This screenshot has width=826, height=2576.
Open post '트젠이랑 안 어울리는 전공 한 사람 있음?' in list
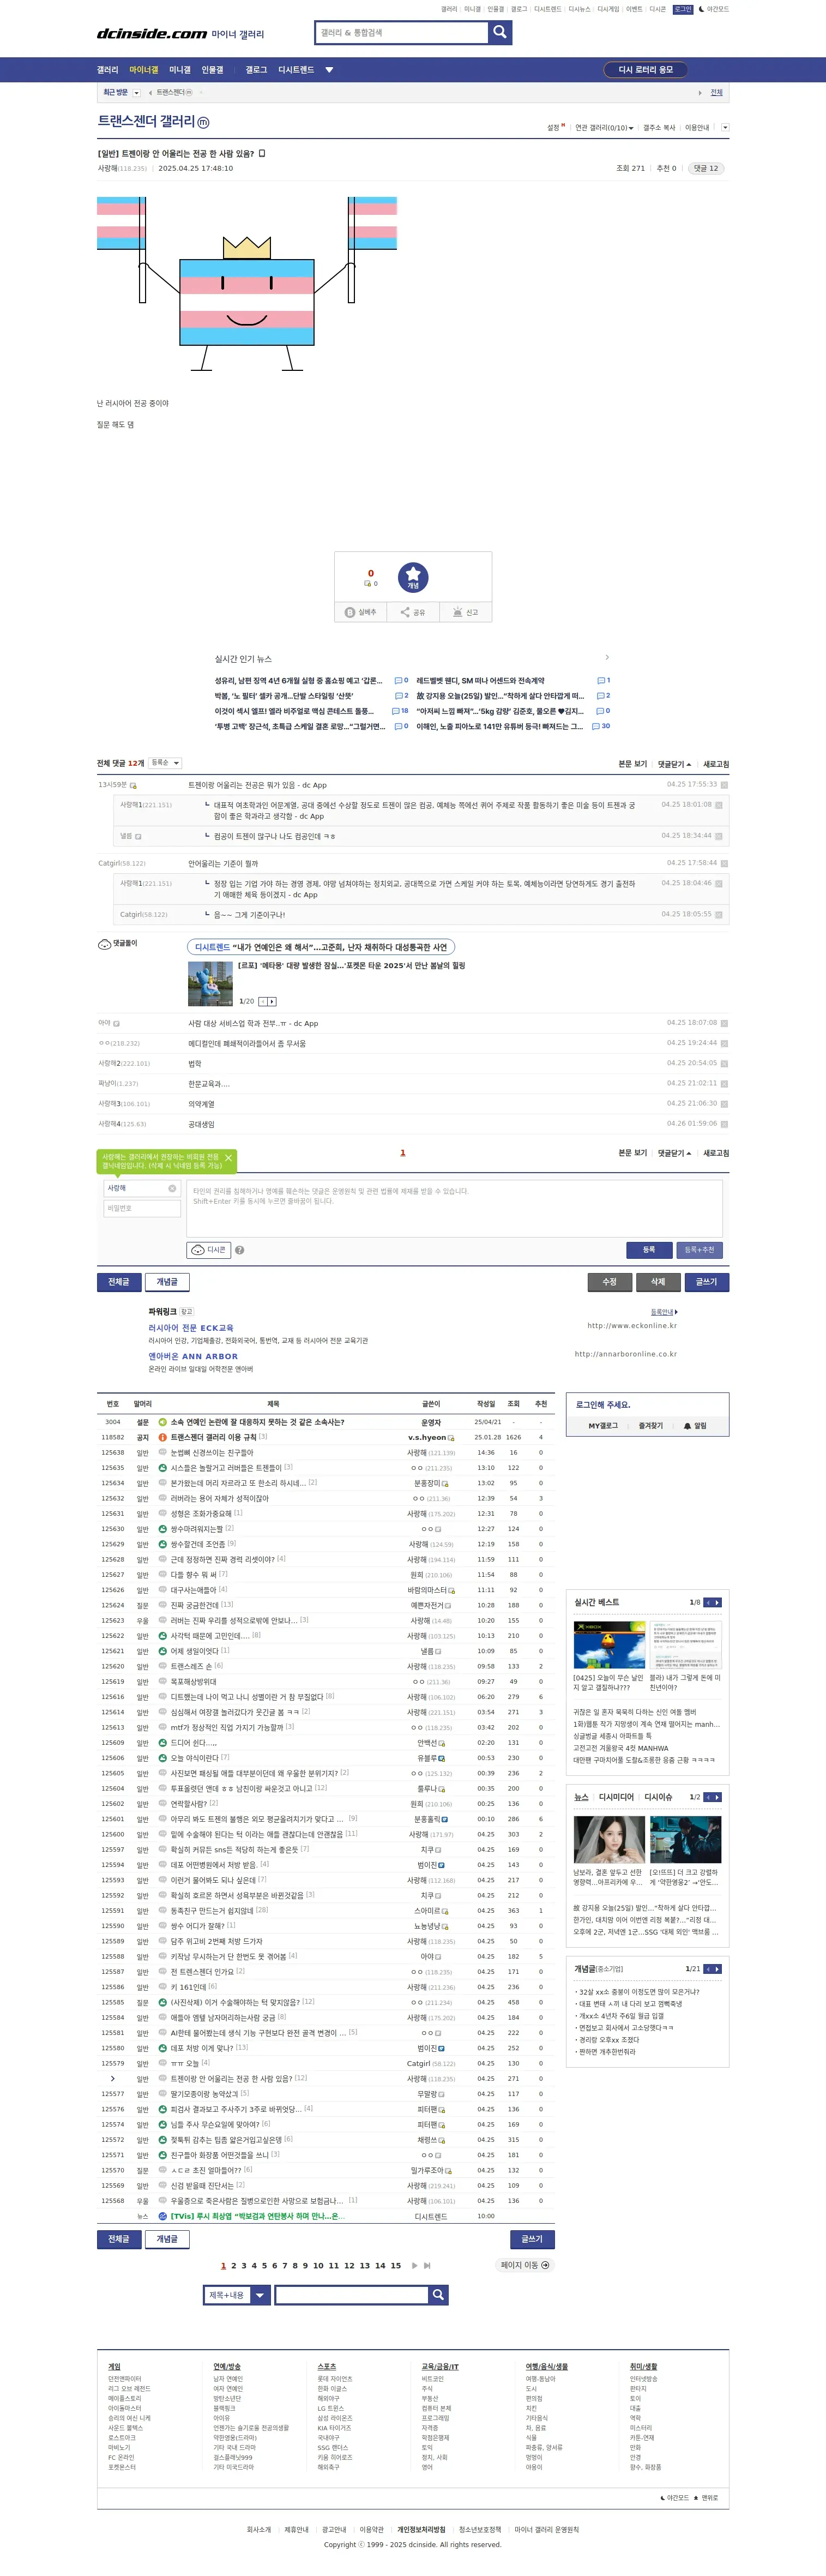233,2078
